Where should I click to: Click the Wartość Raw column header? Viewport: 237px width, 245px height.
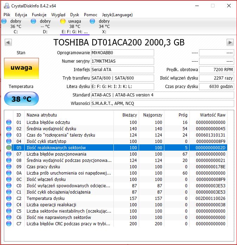pyautogui.click(x=208, y=115)
